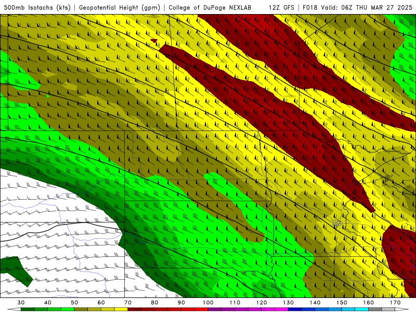The height and width of the screenshot is (312, 416).
Task: Click the 'Valid: 06Z THU MAR 27 2025' text
Action: click(367, 7)
